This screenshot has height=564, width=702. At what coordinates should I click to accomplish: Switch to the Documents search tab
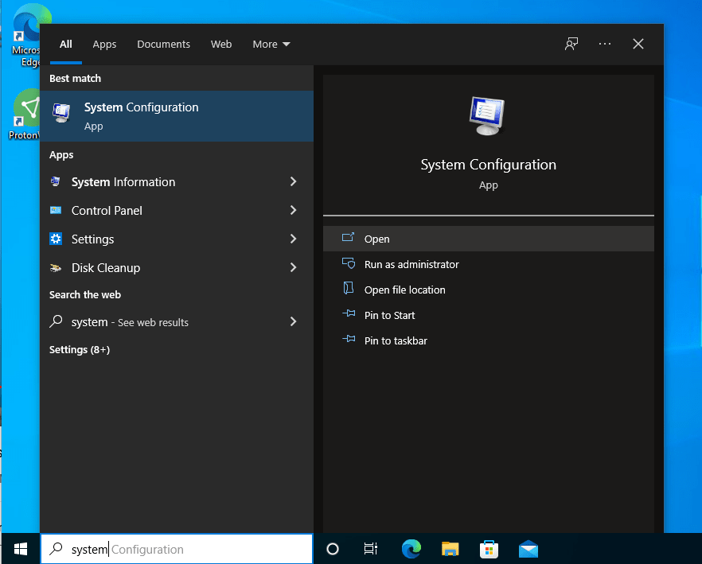163,44
